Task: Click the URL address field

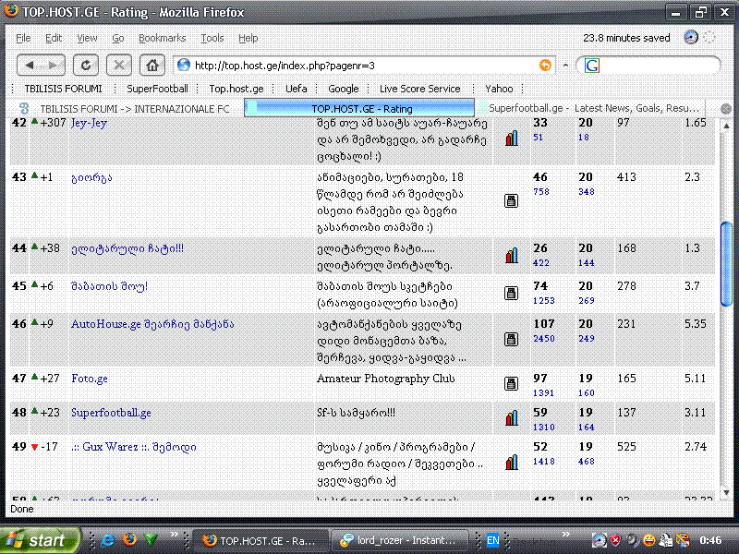Action: click(x=360, y=66)
